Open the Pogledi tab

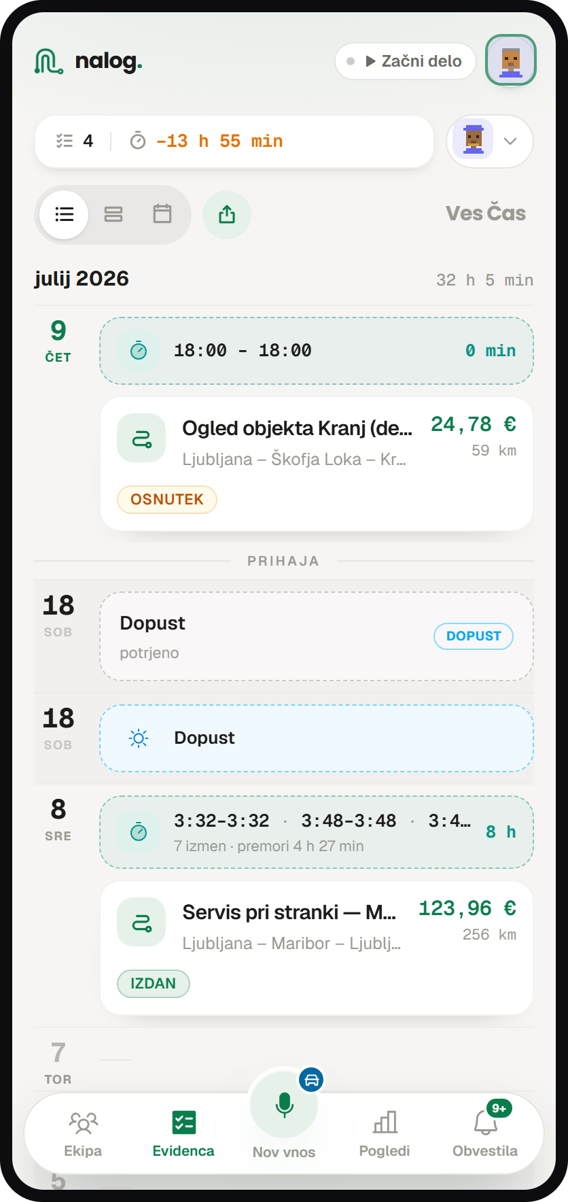click(x=385, y=1134)
